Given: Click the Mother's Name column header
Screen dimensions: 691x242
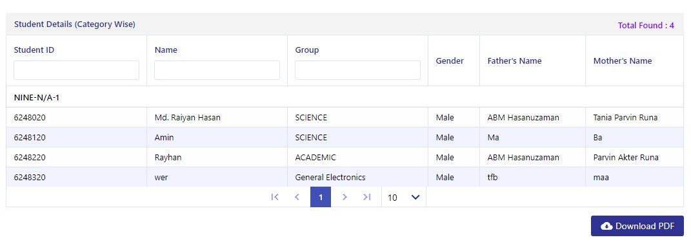Looking at the screenshot, I should (x=622, y=60).
